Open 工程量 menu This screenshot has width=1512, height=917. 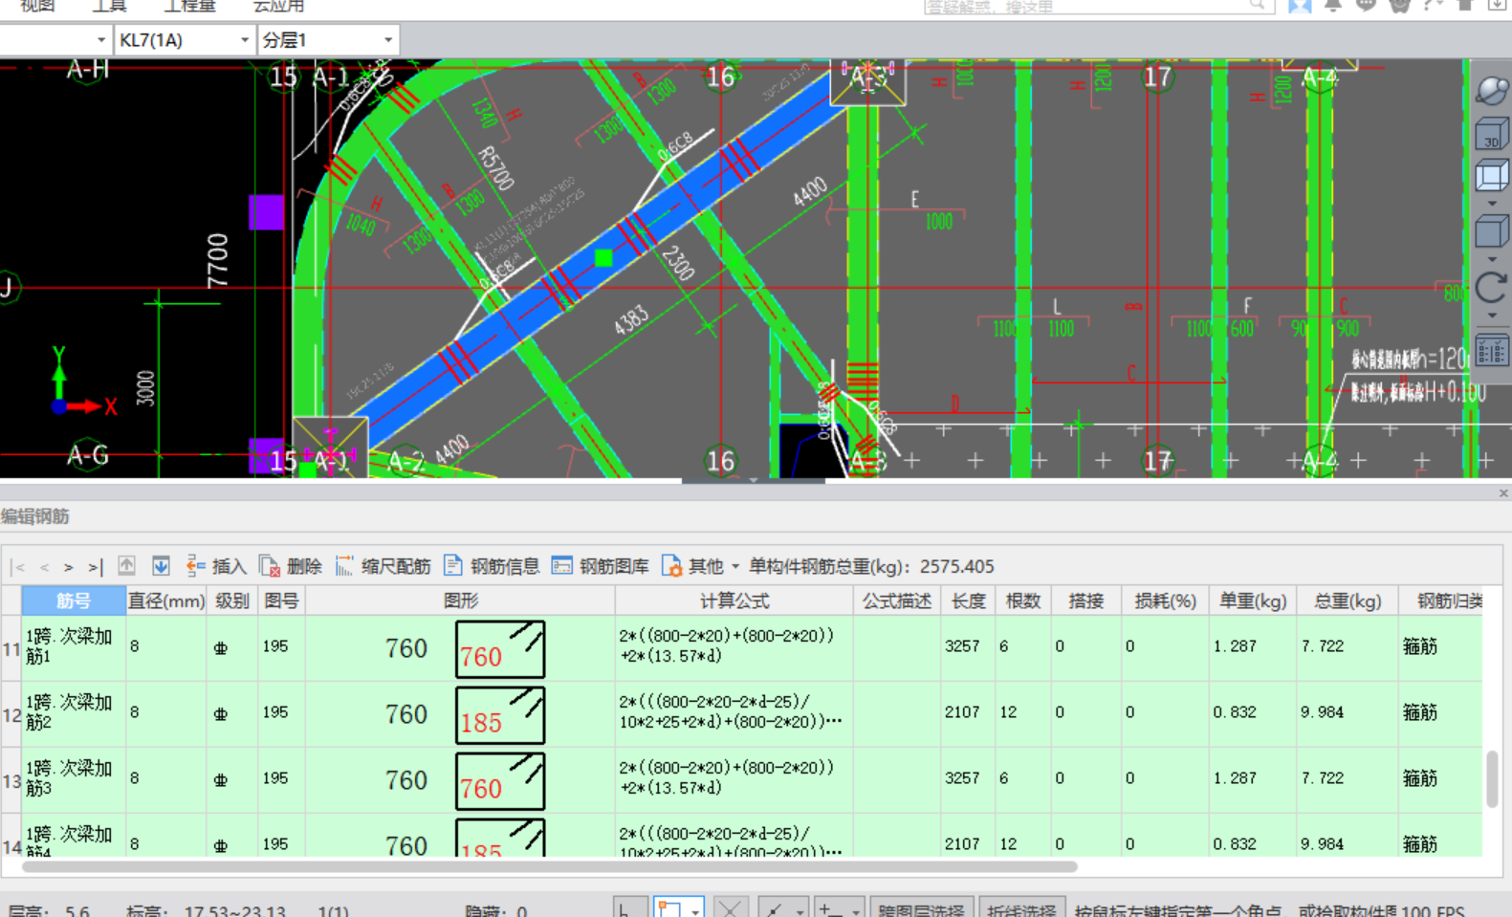(x=188, y=6)
